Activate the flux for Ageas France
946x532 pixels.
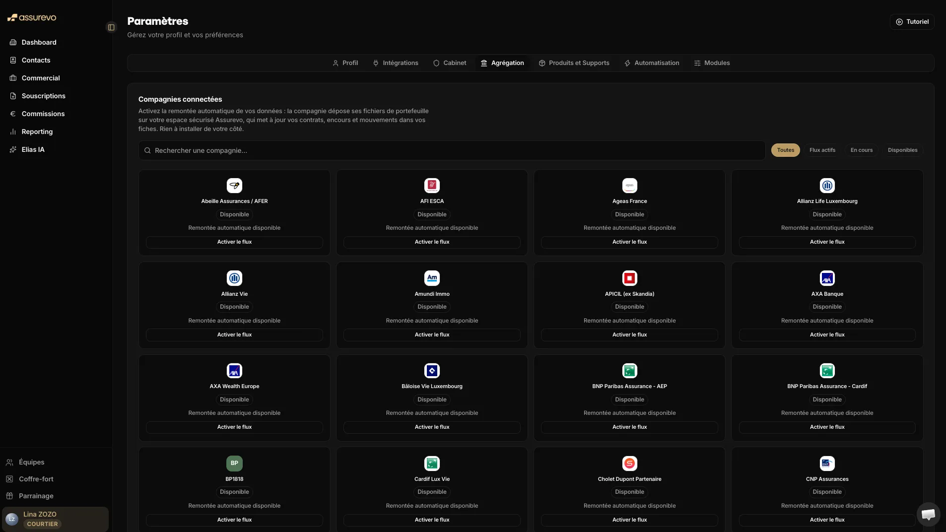(x=629, y=242)
